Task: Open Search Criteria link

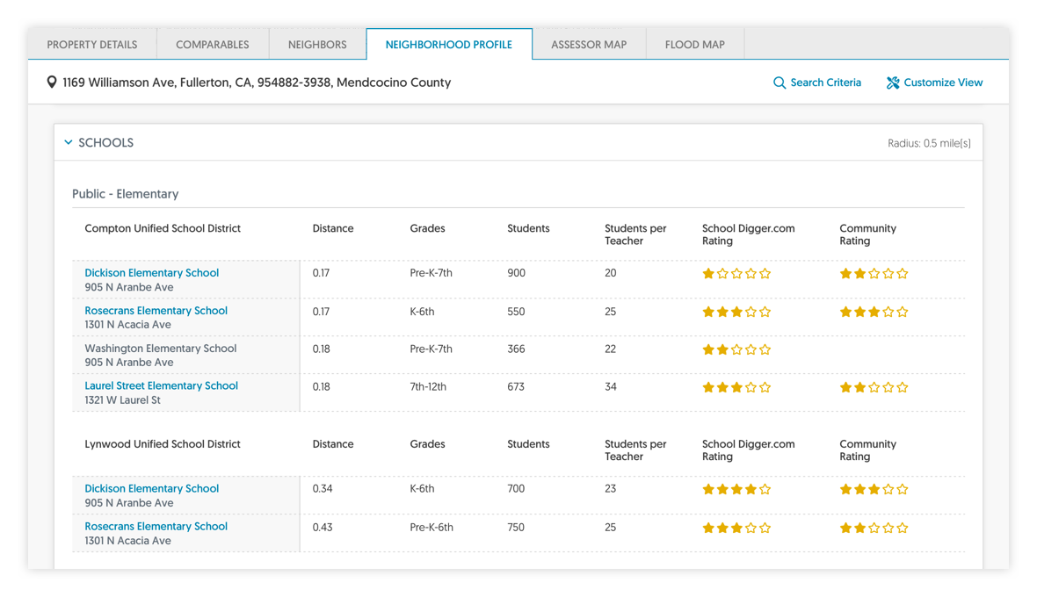Action: click(x=825, y=83)
